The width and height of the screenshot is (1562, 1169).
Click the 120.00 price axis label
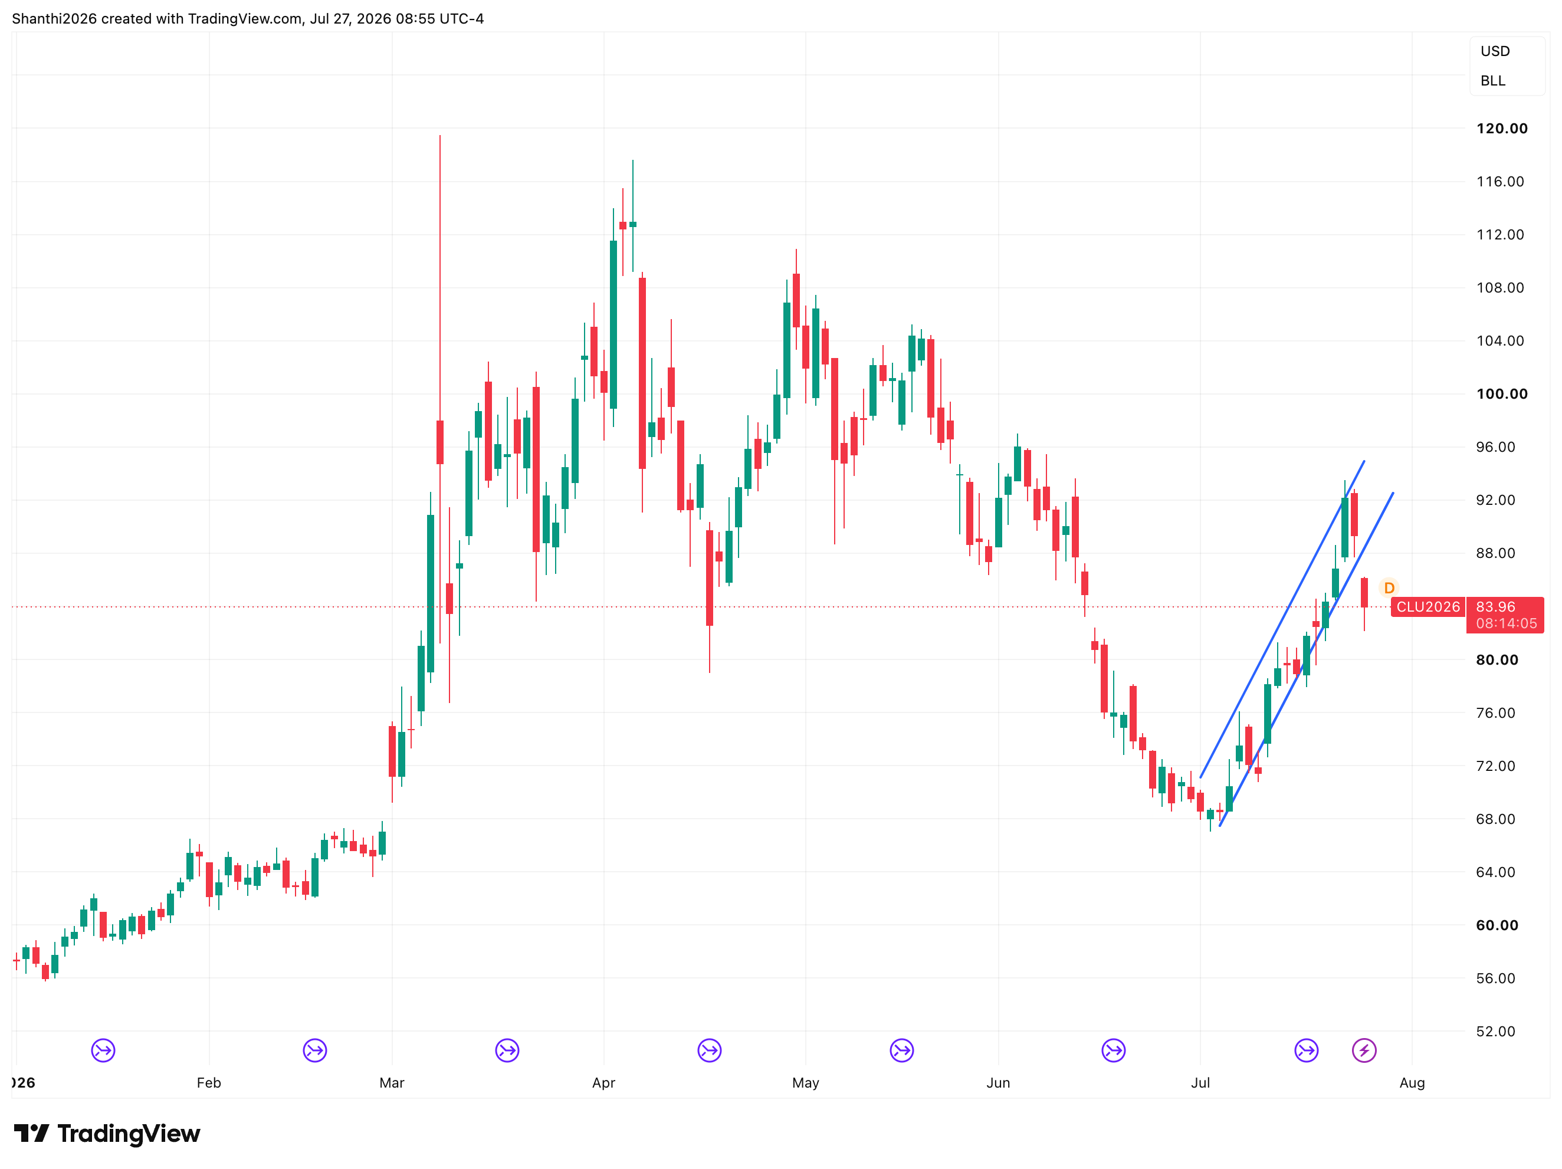coord(1502,129)
